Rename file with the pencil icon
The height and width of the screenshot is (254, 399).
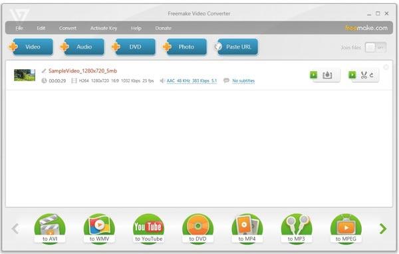[x=44, y=70]
